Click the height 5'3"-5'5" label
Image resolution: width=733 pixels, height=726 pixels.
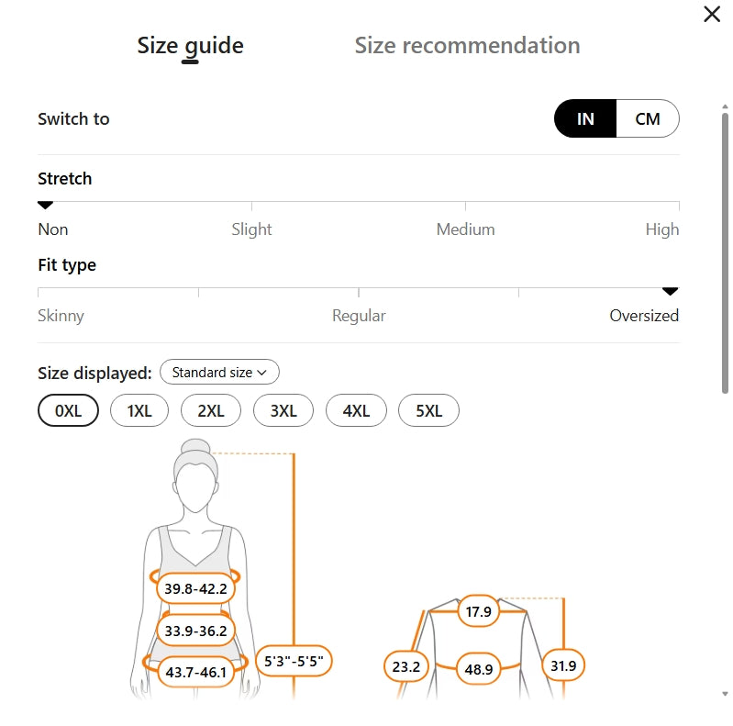point(294,660)
